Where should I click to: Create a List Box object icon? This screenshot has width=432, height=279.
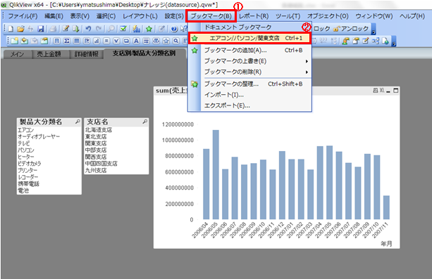pyautogui.click(x=57, y=41)
